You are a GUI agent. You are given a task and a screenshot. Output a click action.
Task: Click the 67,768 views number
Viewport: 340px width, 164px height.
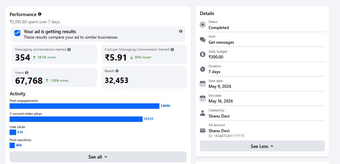(x=29, y=81)
